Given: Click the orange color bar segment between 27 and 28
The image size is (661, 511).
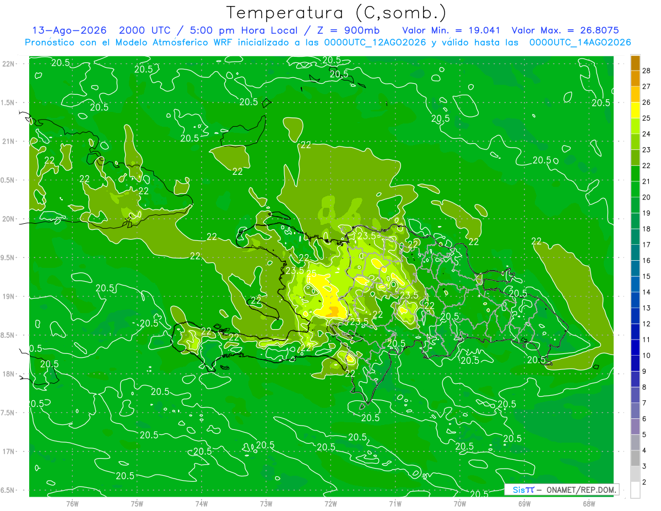Looking at the screenshot, I should [x=635, y=79].
